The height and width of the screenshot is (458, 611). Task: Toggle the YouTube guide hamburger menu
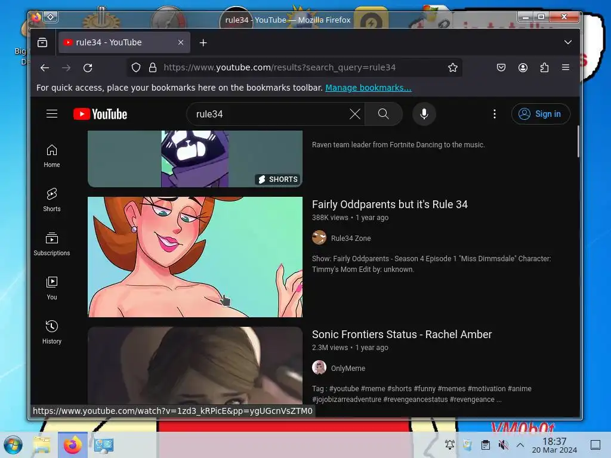(52, 114)
